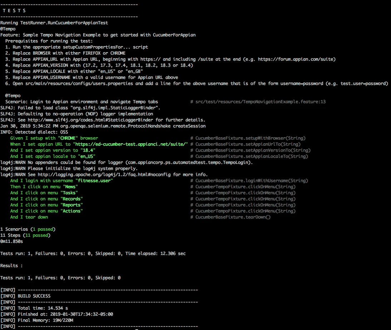Click the Total time 14.534 s line

(x=34, y=308)
